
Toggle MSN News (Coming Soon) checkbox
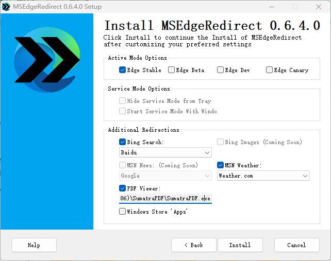(x=122, y=165)
